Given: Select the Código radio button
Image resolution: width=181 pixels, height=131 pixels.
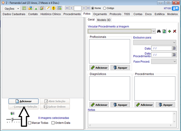Looking at the screenshot, I should click(x=105, y=8).
